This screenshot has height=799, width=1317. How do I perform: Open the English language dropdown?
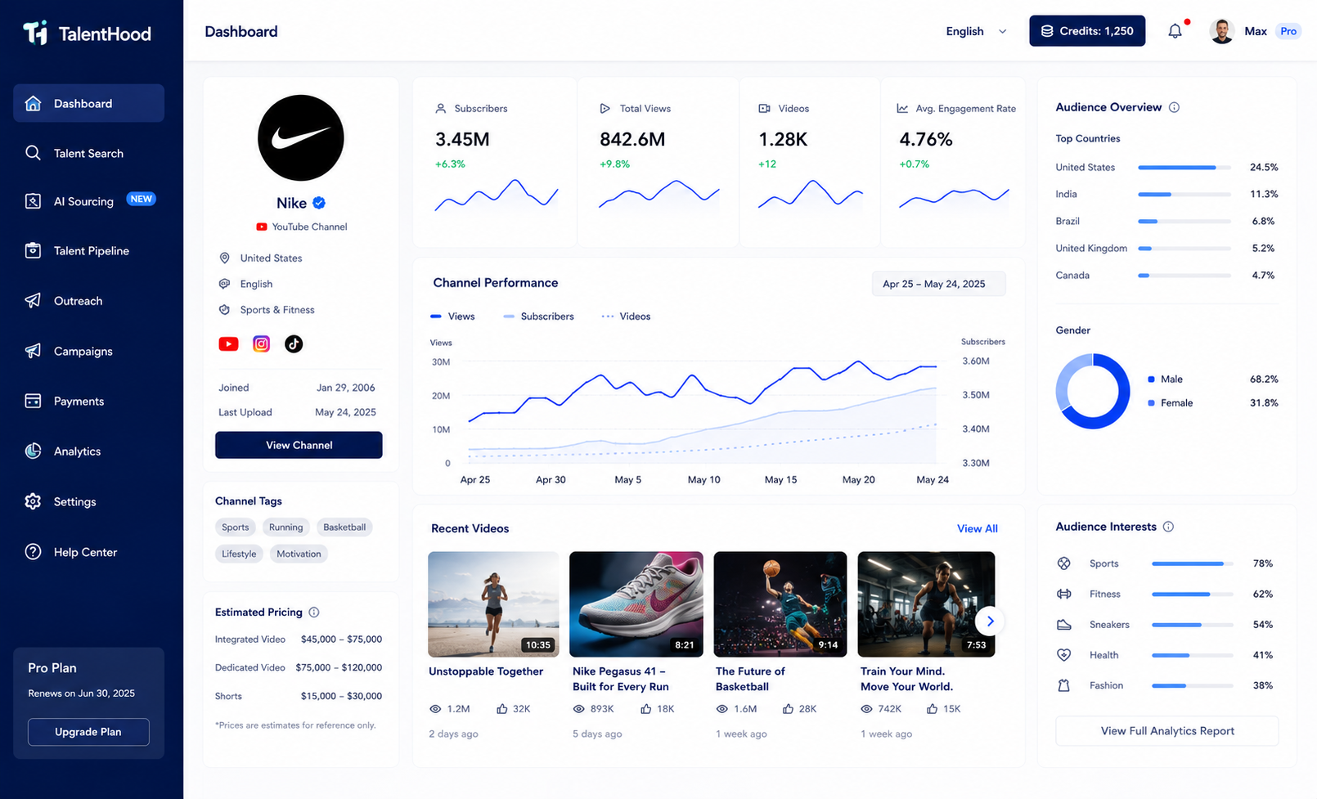point(976,31)
